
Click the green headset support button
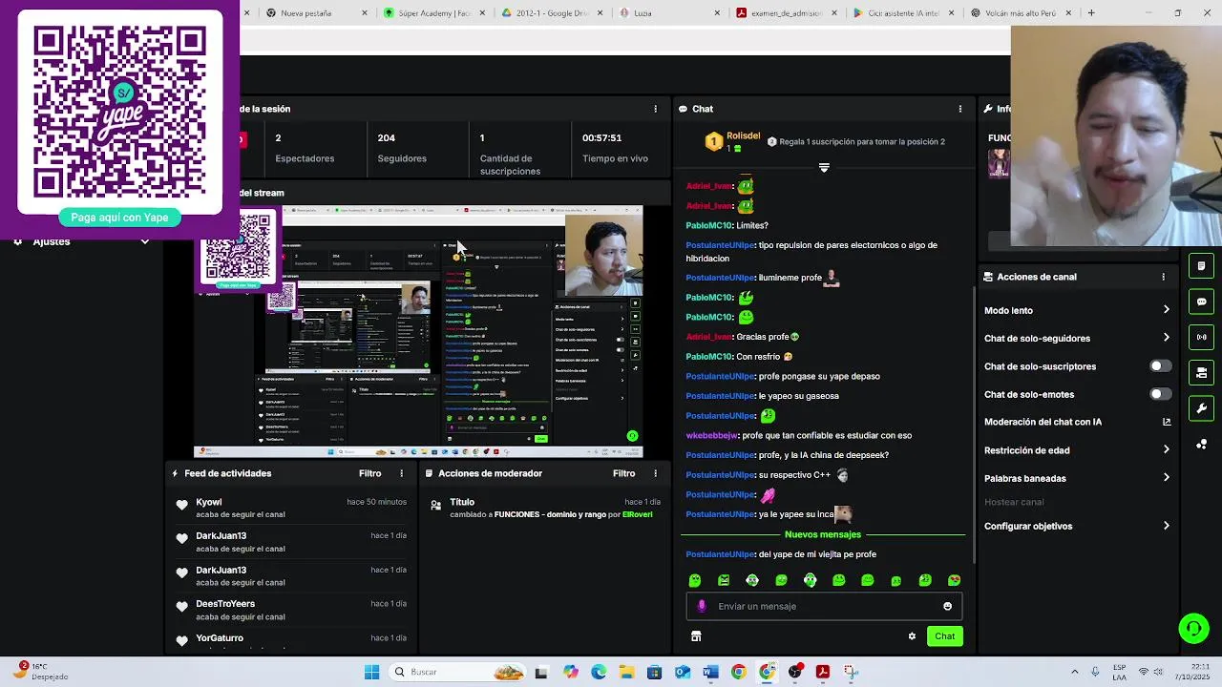pos(1193,628)
